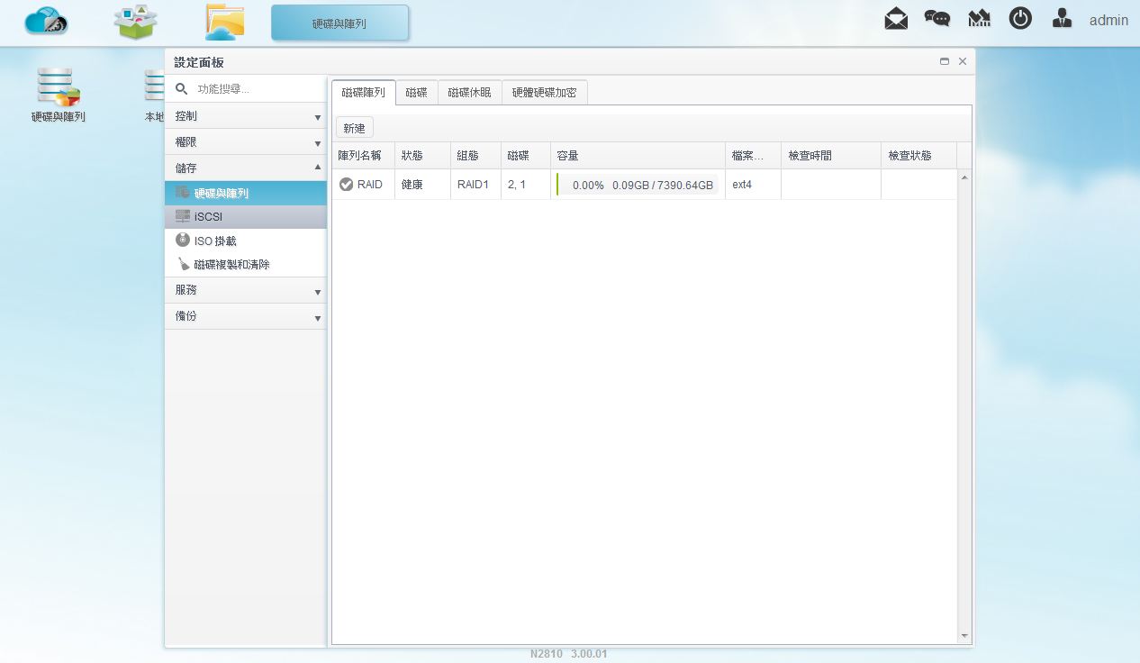Close the 設定面板 window
Image resolution: width=1140 pixels, height=663 pixels.
pyautogui.click(x=963, y=61)
